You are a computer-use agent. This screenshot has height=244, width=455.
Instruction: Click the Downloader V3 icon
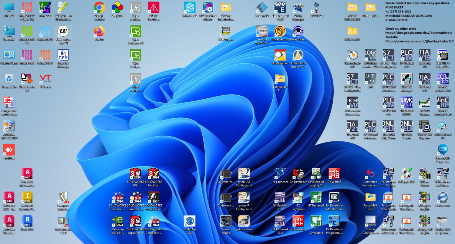(27, 83)
